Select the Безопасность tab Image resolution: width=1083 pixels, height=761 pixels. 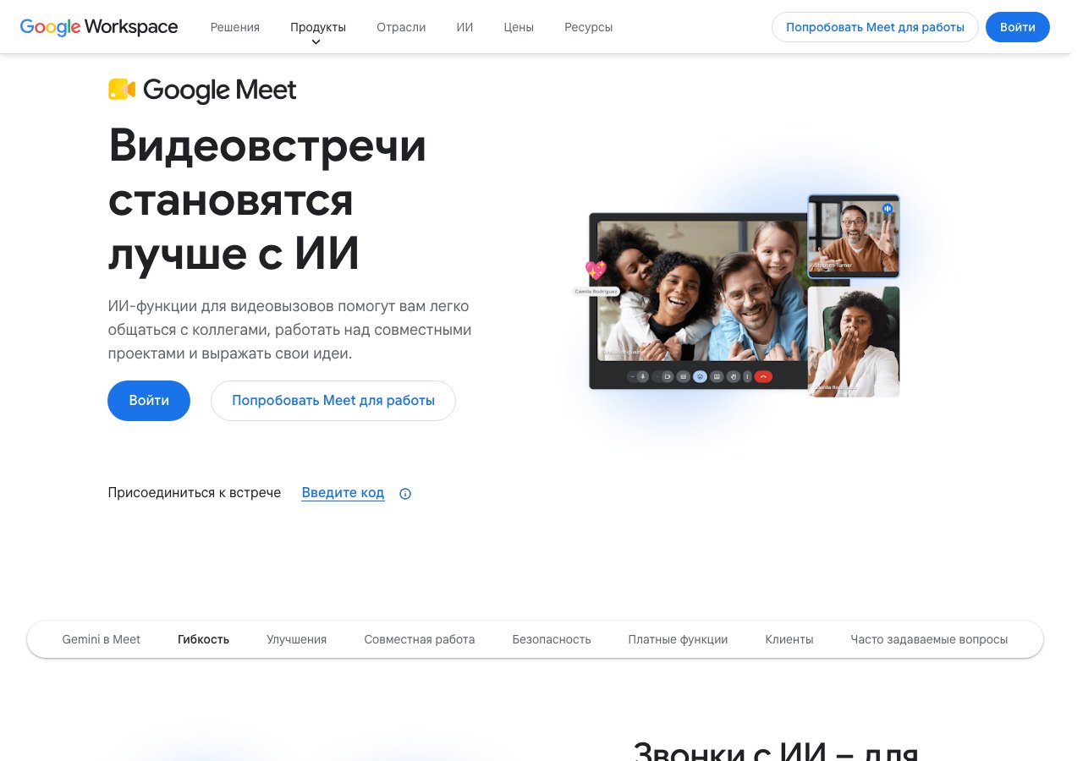click(552, 639)
